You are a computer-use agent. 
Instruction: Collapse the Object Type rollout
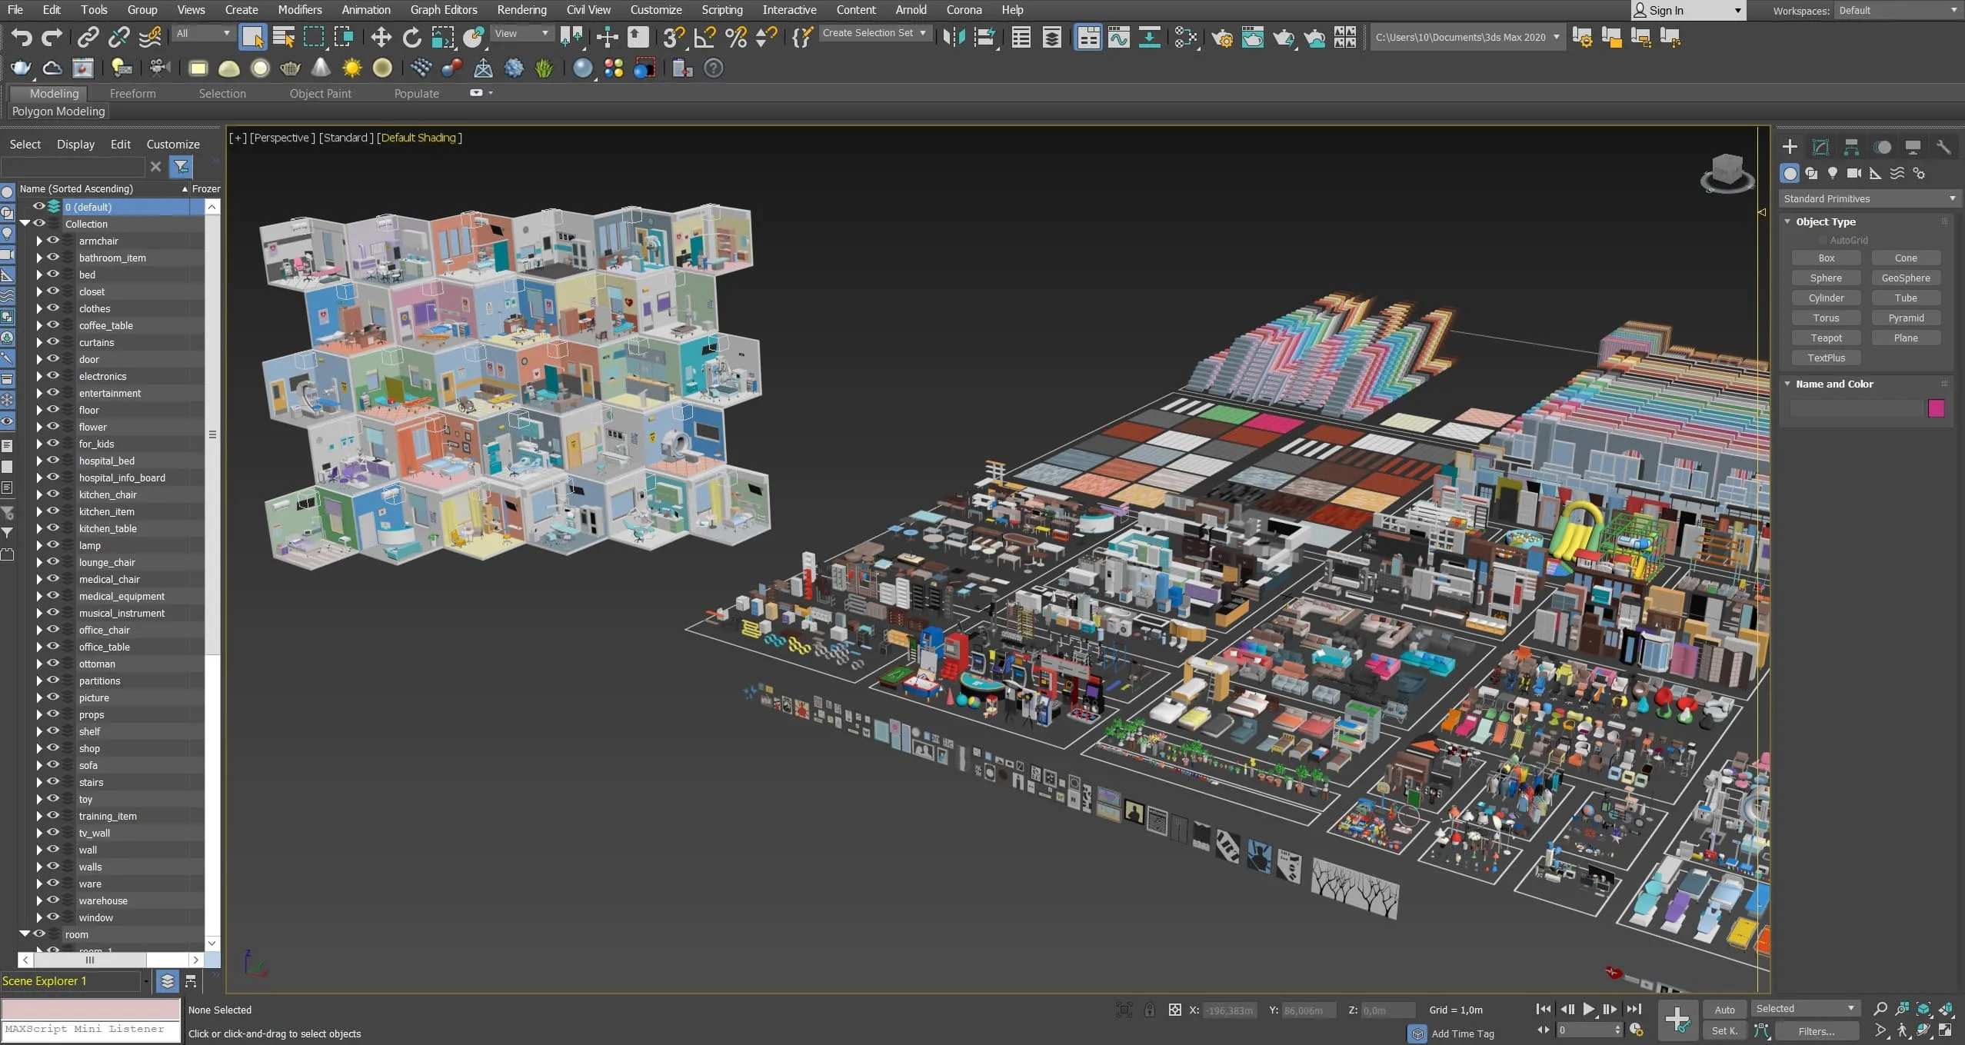coord(1826,221)
